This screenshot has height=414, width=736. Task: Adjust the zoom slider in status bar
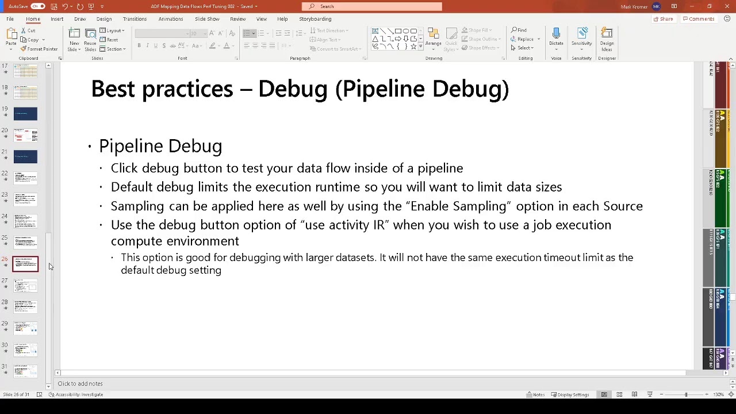685,394
